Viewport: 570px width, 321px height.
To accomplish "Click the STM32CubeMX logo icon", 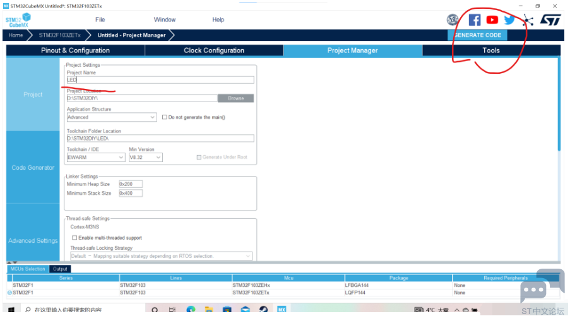I will [x=18, y=20].
